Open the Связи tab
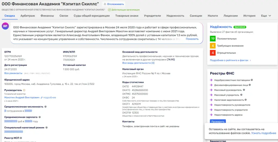Viewport: 278px width, 142px height. point(64,16)
